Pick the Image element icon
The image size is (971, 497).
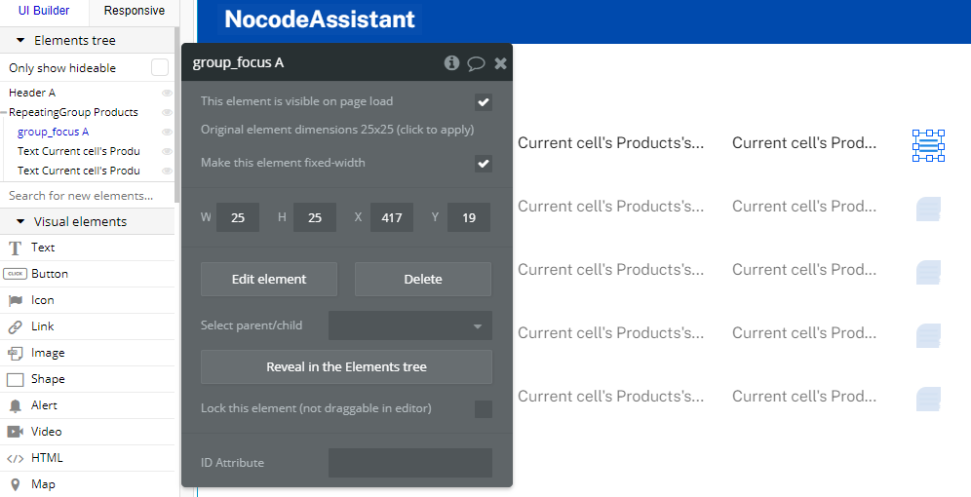[x=15, y=353]
